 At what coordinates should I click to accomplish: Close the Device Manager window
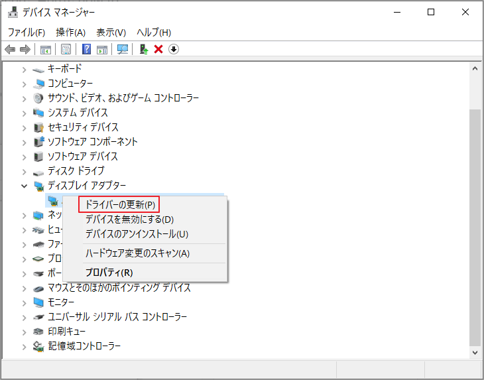(x=465, y=12)
